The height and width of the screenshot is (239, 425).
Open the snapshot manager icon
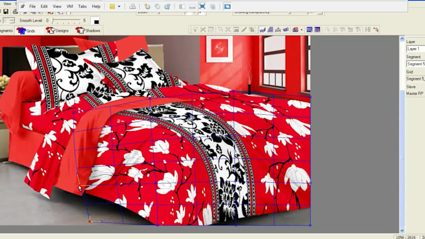(x=167, y=6)
